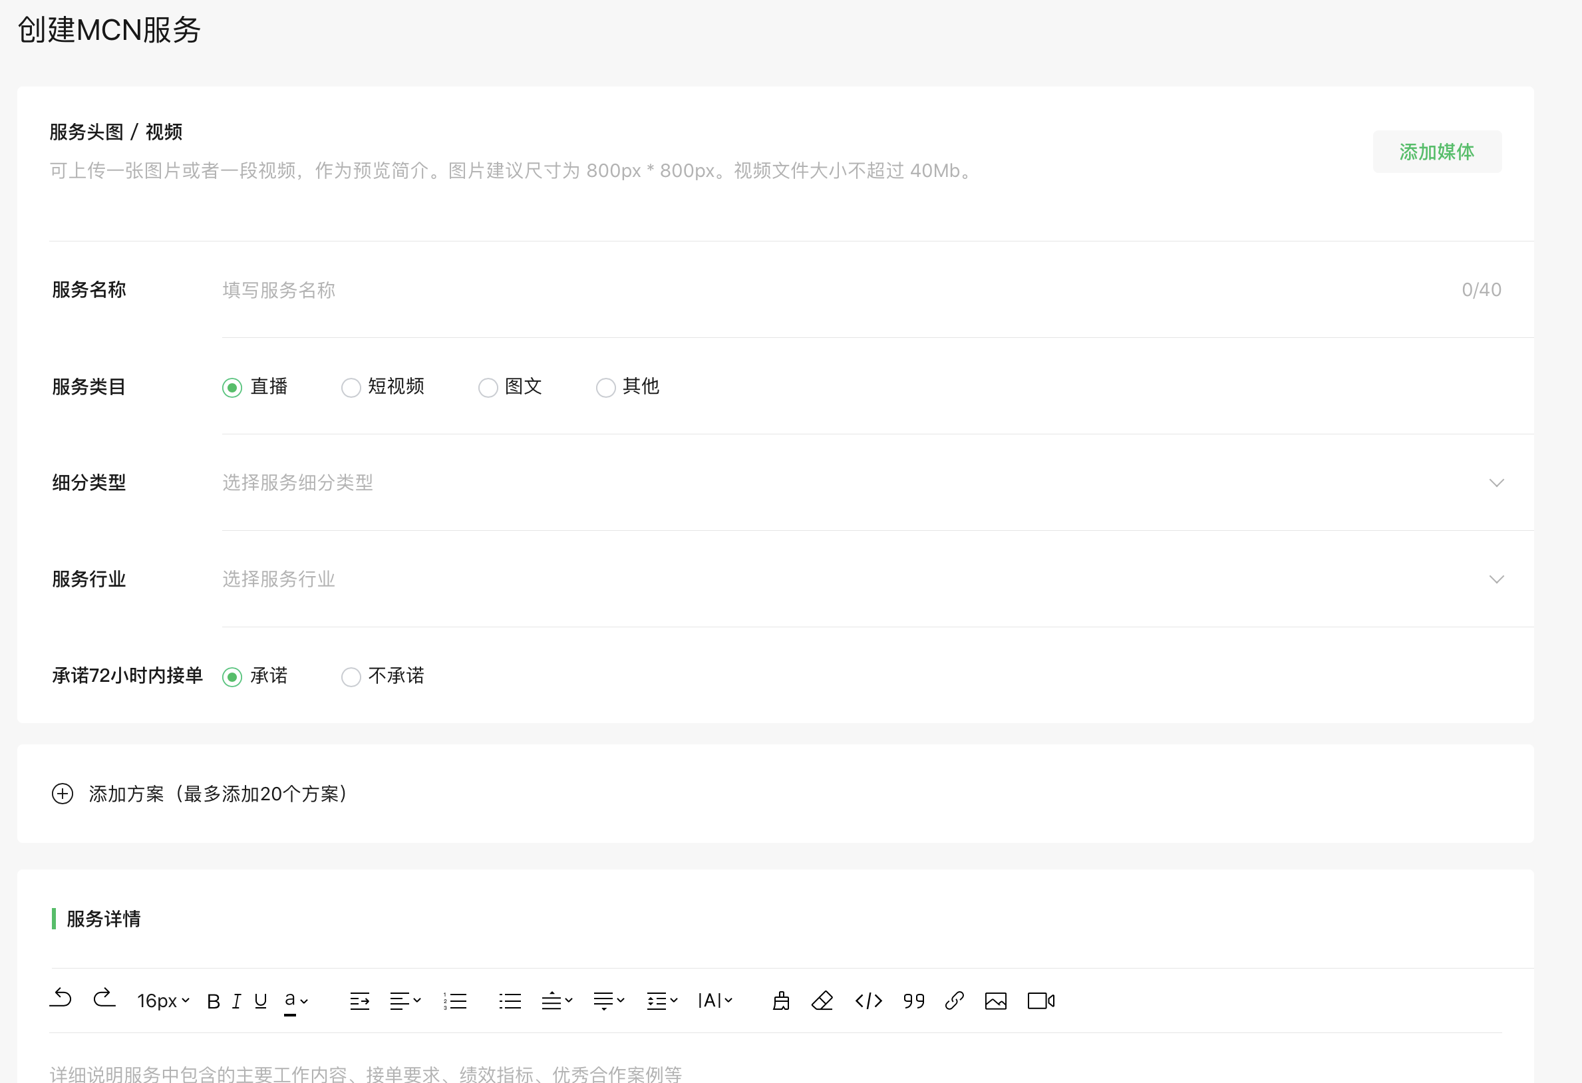Click the 添加媒体 button
The height and width of the screenshot is (1083, 1582).
[1436, 152]
